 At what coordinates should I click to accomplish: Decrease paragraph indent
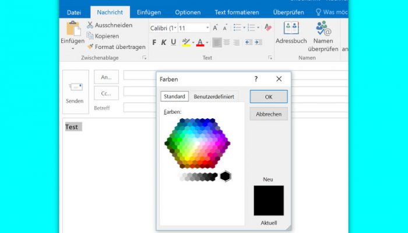tap(249, 42)
